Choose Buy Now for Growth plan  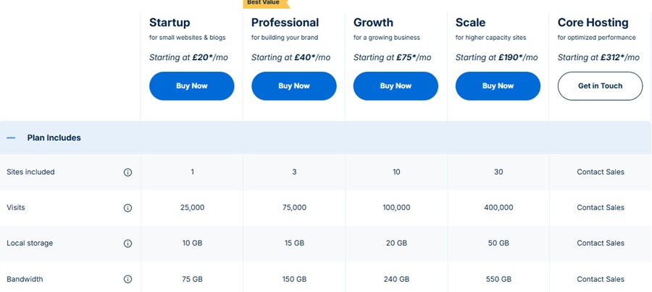(396, 86)
